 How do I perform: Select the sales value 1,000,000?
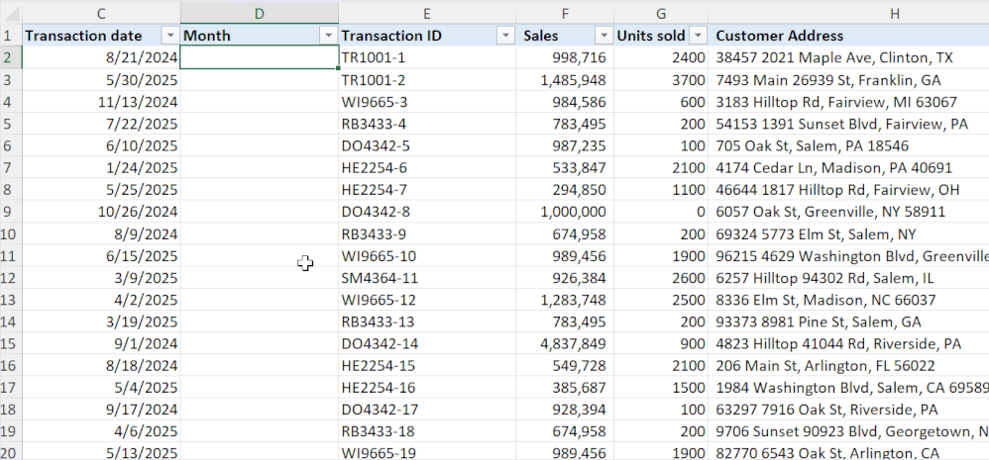(565, 212)
